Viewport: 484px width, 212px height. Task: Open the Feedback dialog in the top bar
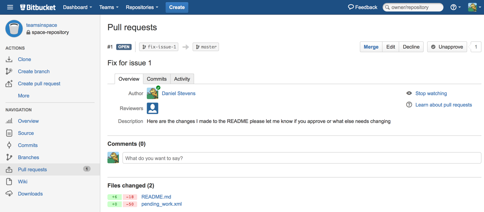(362, 7)
